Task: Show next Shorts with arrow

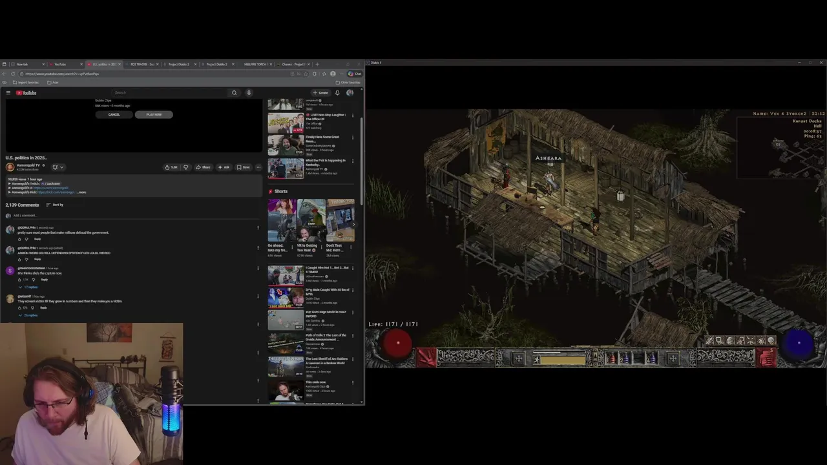Action: coord(353,224)
